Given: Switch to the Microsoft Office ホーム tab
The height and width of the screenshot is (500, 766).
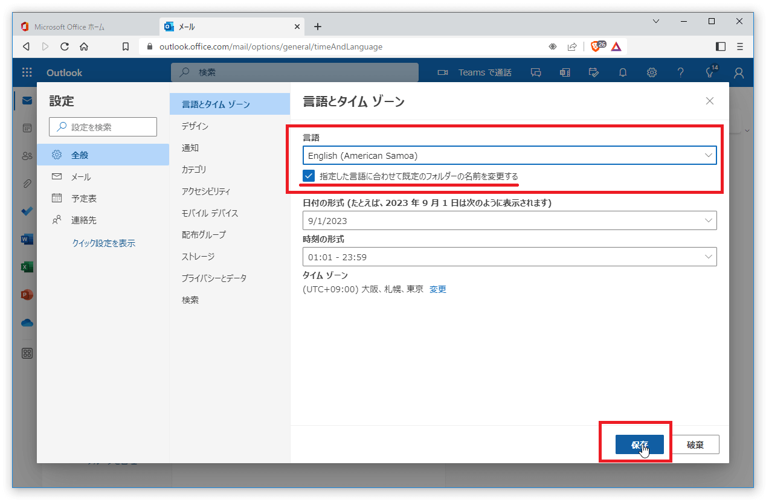Looking at the screenshot, I should (69, 27).
